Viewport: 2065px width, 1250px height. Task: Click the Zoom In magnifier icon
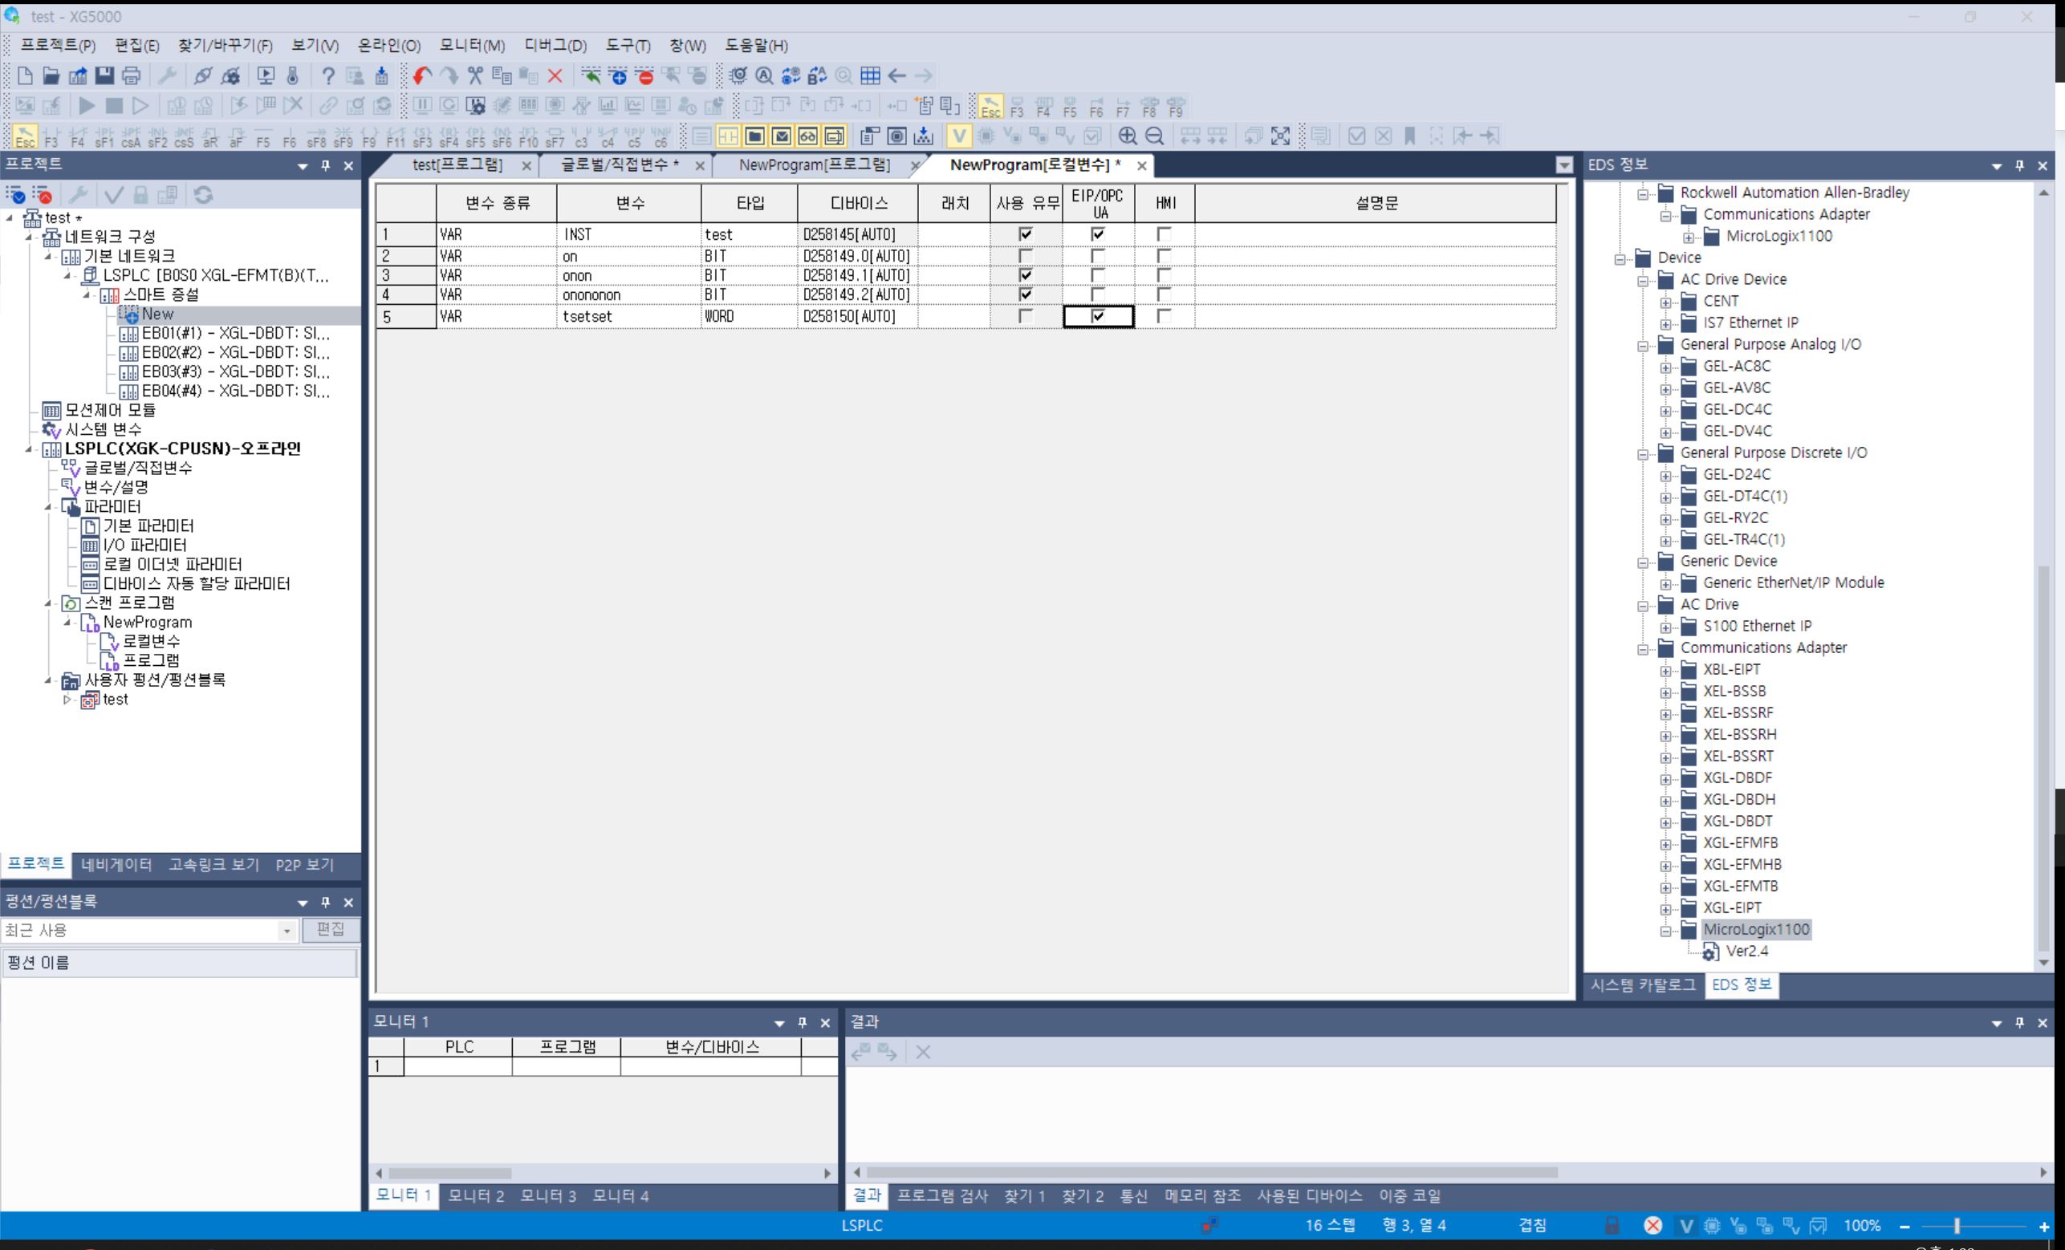coord(1127,136)
